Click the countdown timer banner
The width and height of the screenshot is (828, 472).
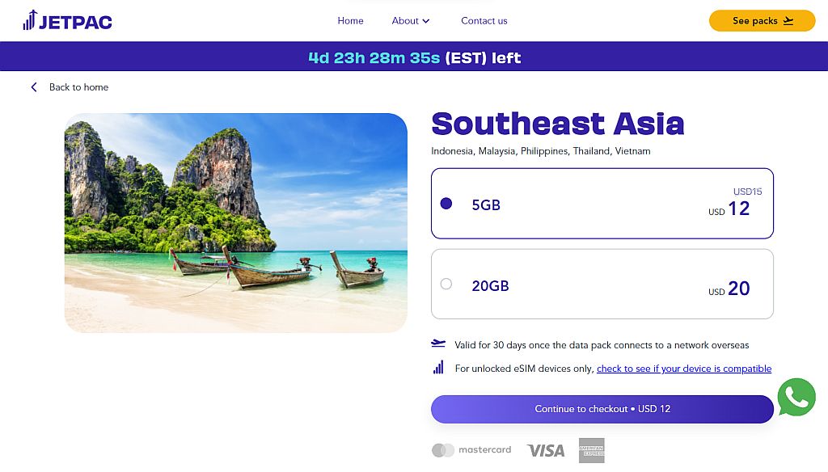pos(414,57)
